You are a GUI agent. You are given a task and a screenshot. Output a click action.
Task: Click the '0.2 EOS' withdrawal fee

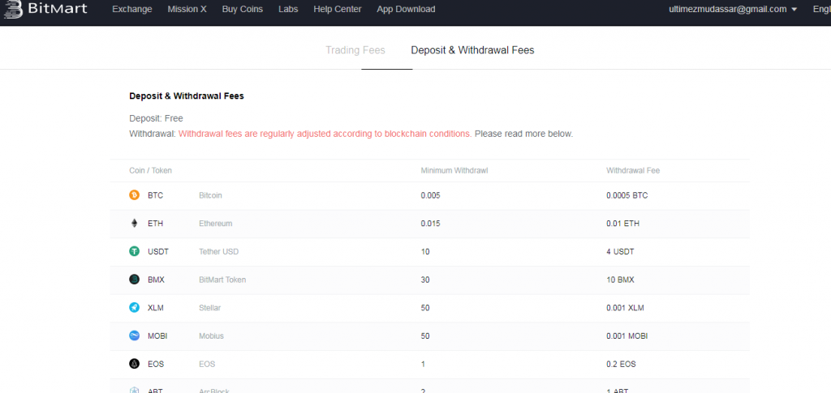621,364
